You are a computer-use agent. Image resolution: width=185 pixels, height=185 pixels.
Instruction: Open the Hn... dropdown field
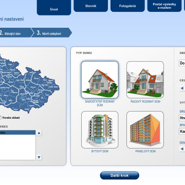click(182, 118)
